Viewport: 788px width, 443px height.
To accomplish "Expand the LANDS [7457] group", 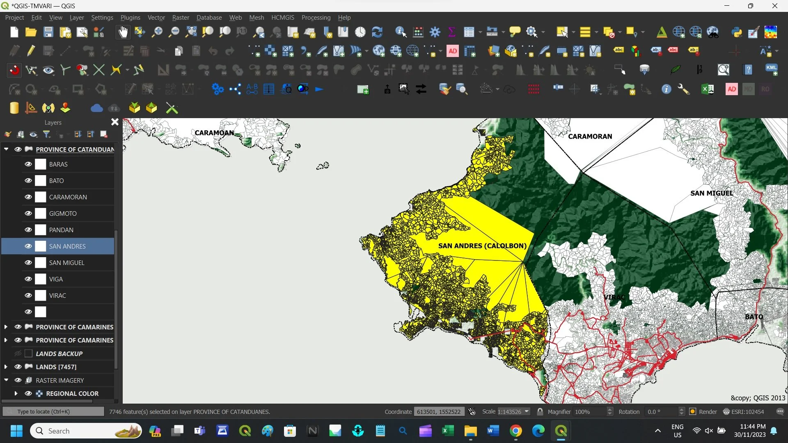I will (6, 367).
